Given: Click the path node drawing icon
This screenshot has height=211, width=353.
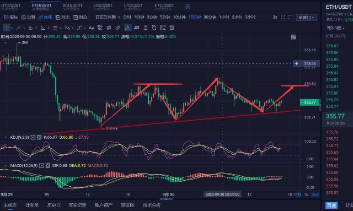Looking at the screenshot, I should [x=100, y=28].
